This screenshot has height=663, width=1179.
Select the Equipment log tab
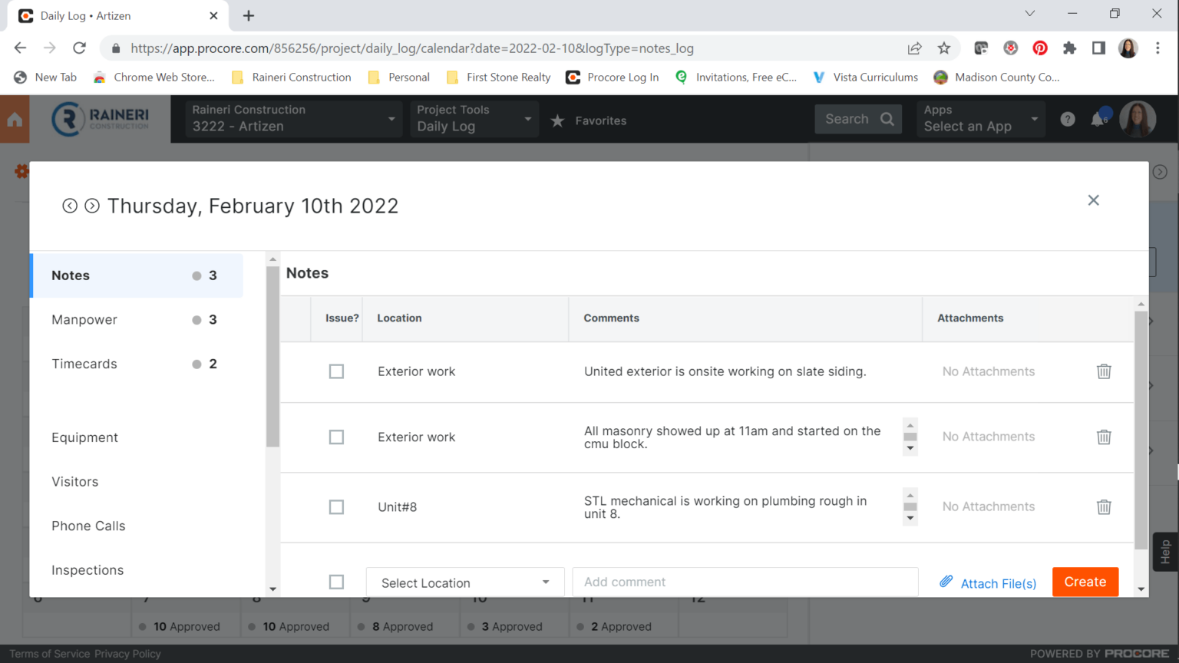point(137,437)
